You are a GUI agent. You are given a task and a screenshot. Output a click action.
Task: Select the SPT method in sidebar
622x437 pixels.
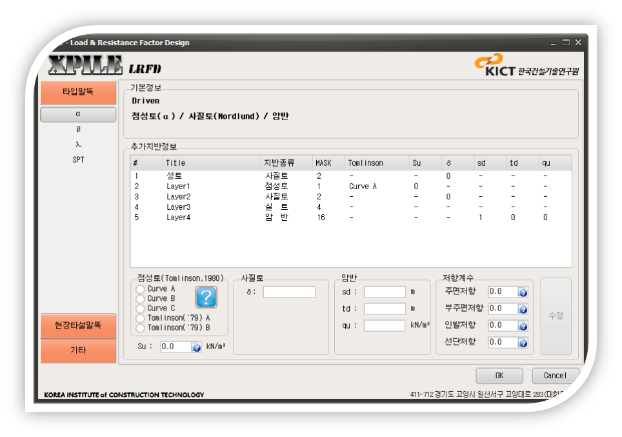78,159
